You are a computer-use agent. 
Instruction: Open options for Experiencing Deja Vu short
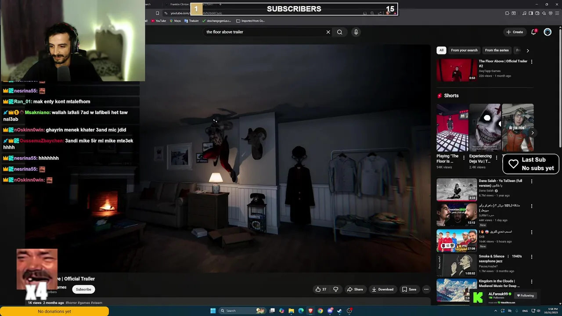[497, 158]
